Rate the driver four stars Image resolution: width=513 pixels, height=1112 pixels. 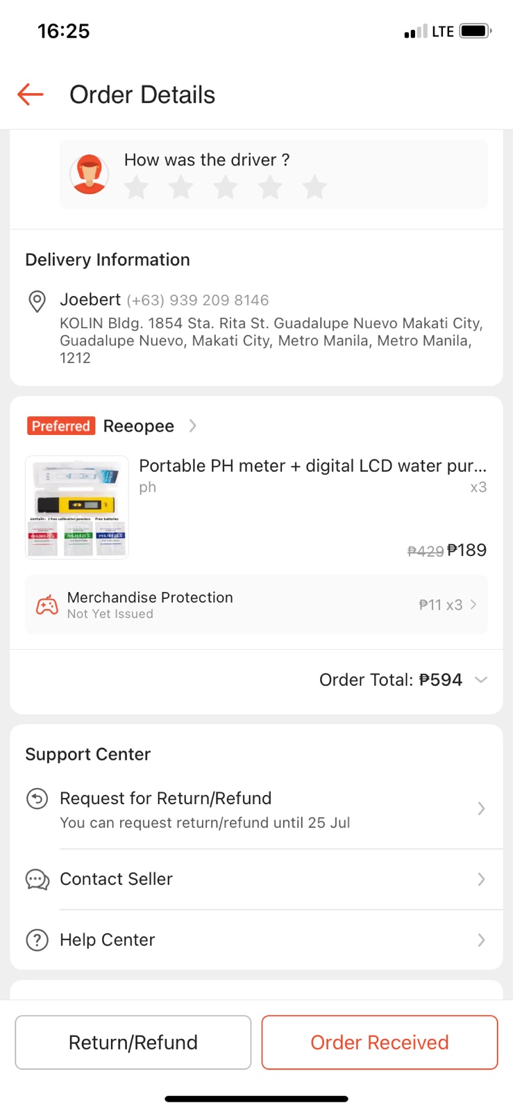tap(270, 187)
